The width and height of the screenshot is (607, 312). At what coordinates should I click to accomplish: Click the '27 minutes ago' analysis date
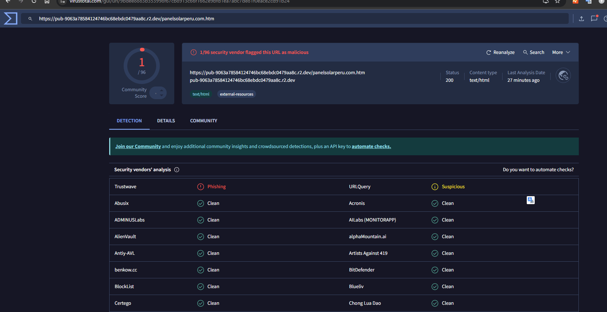coord(523,80)
